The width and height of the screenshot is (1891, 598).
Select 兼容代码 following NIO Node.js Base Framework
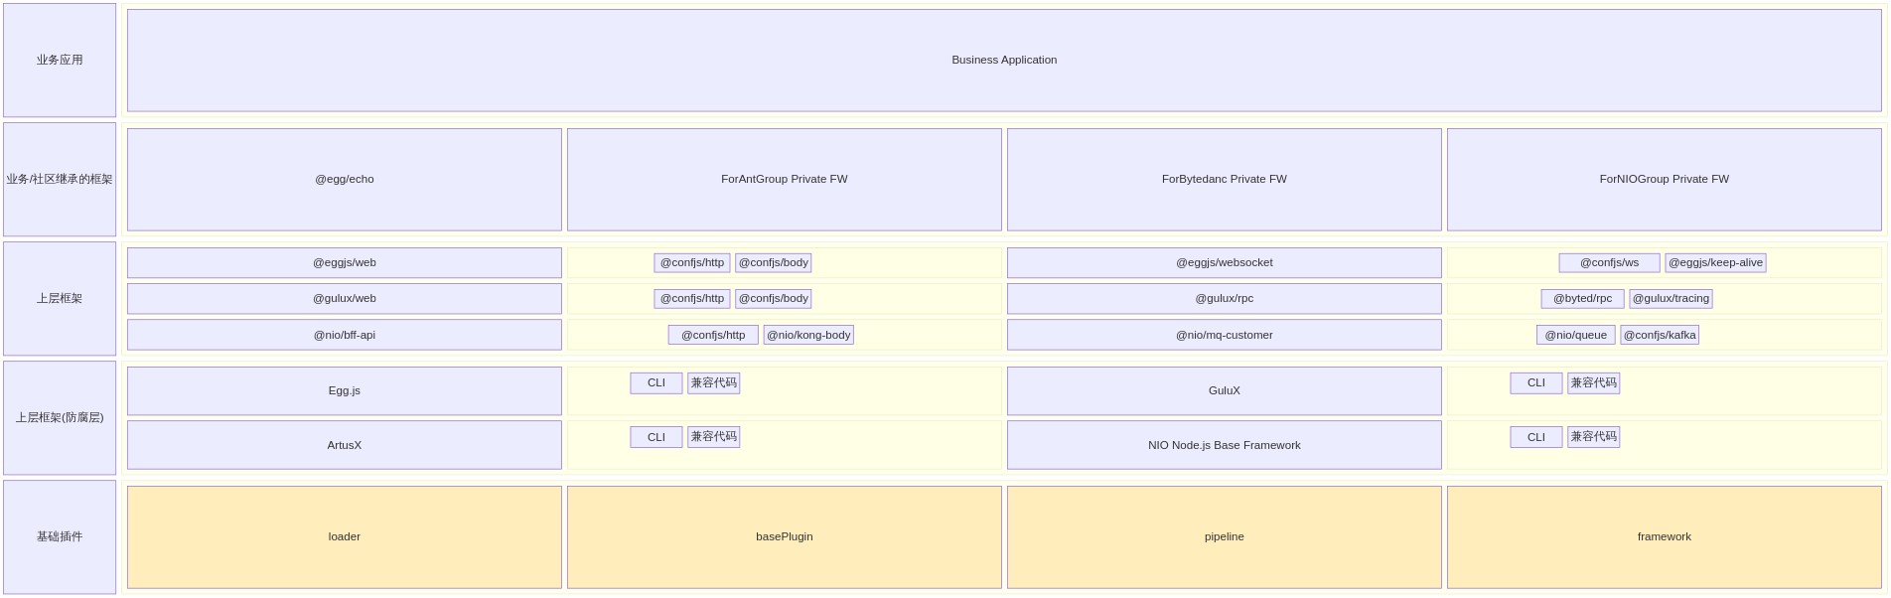[1594, 437]
